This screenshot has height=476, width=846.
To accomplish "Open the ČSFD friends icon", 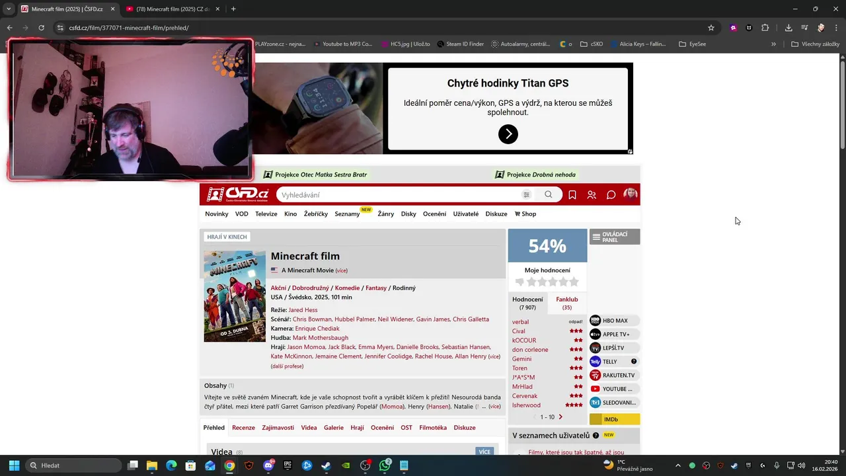I will (592, 195).
